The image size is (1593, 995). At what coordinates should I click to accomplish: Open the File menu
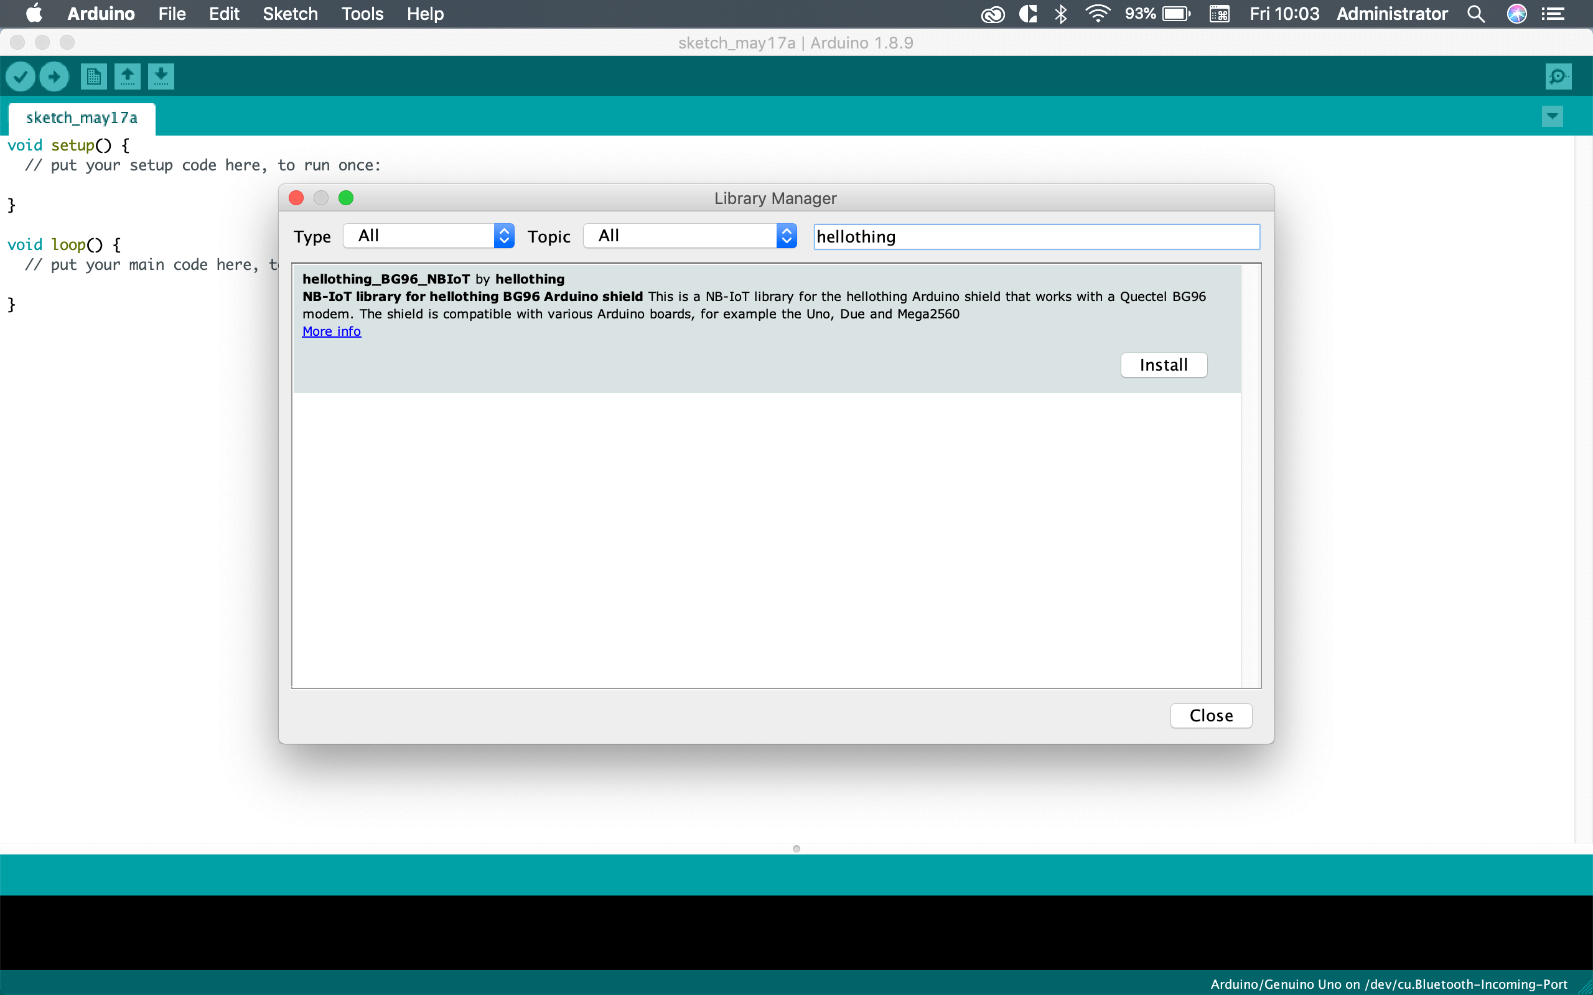click(172, 14)
